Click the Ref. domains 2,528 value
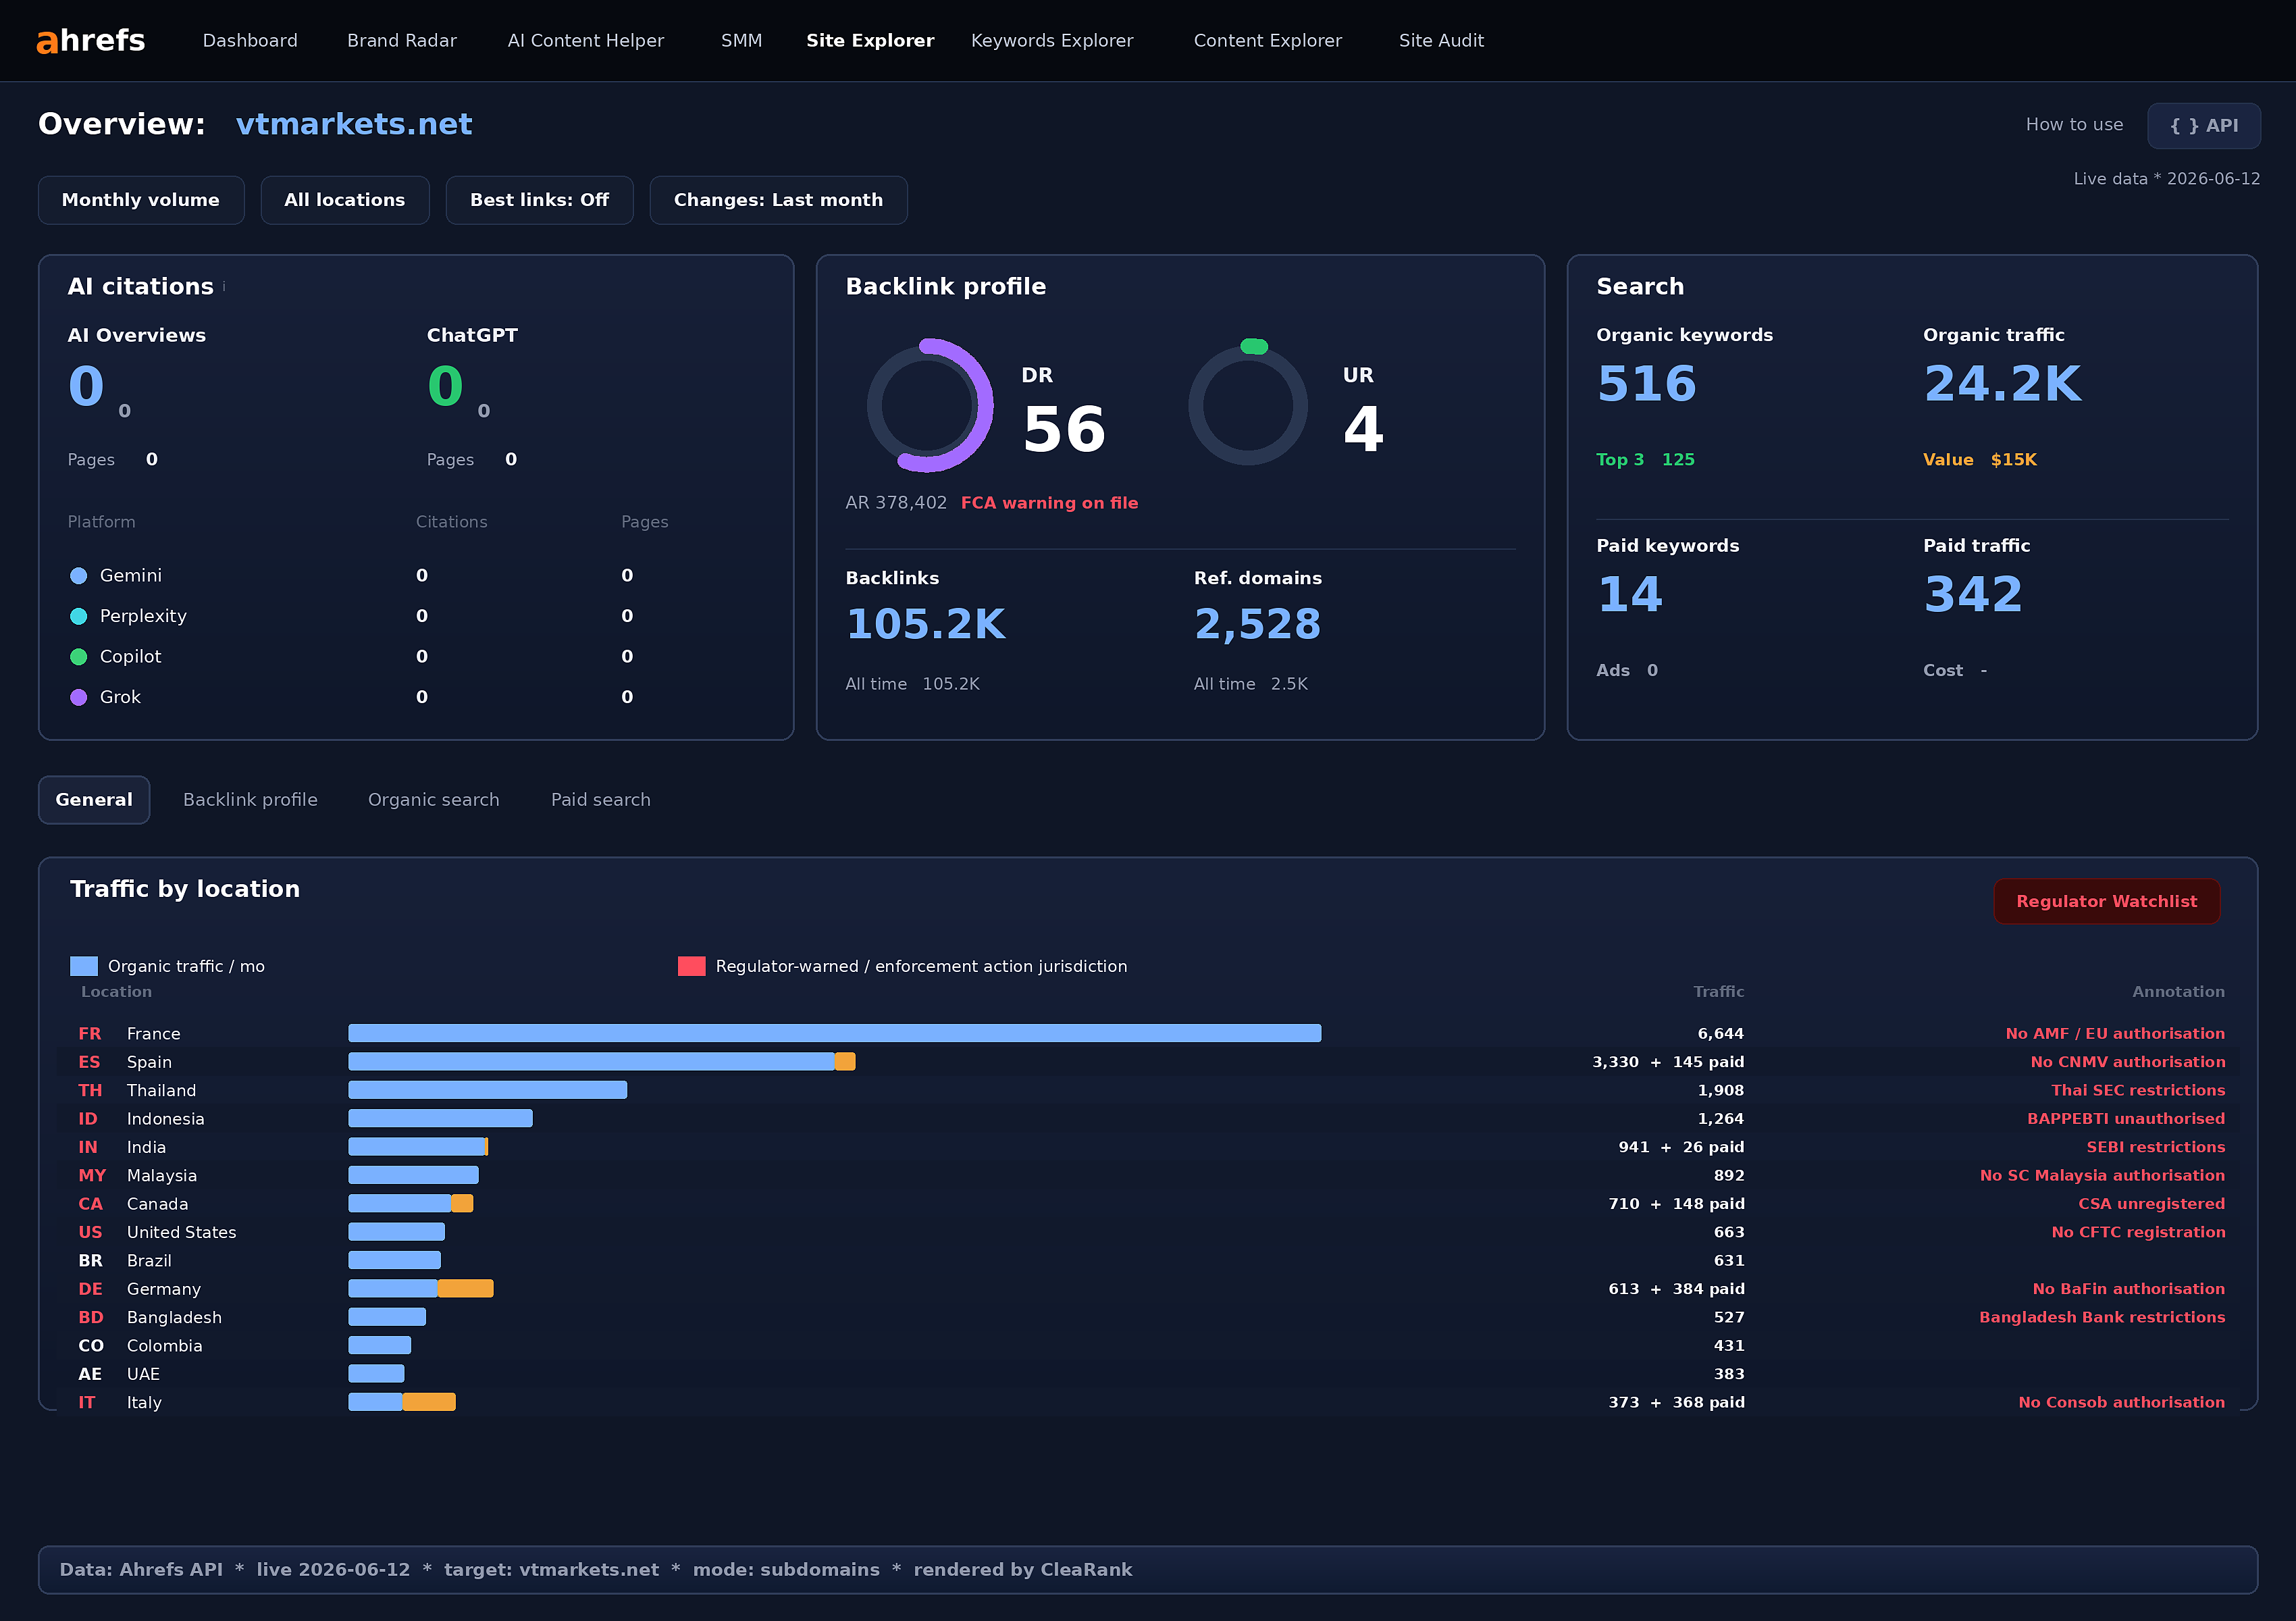This screenshot has width=2296, height=1621. tap(1258, 625)
